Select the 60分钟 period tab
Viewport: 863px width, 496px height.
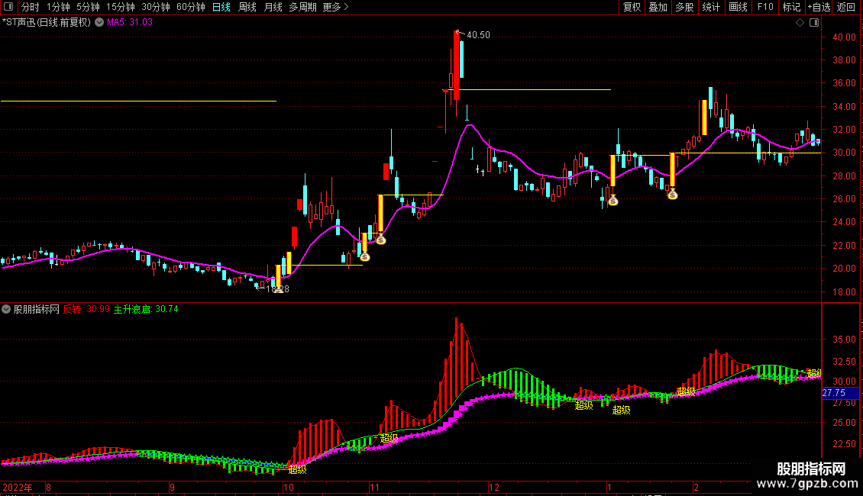[191, 7]
